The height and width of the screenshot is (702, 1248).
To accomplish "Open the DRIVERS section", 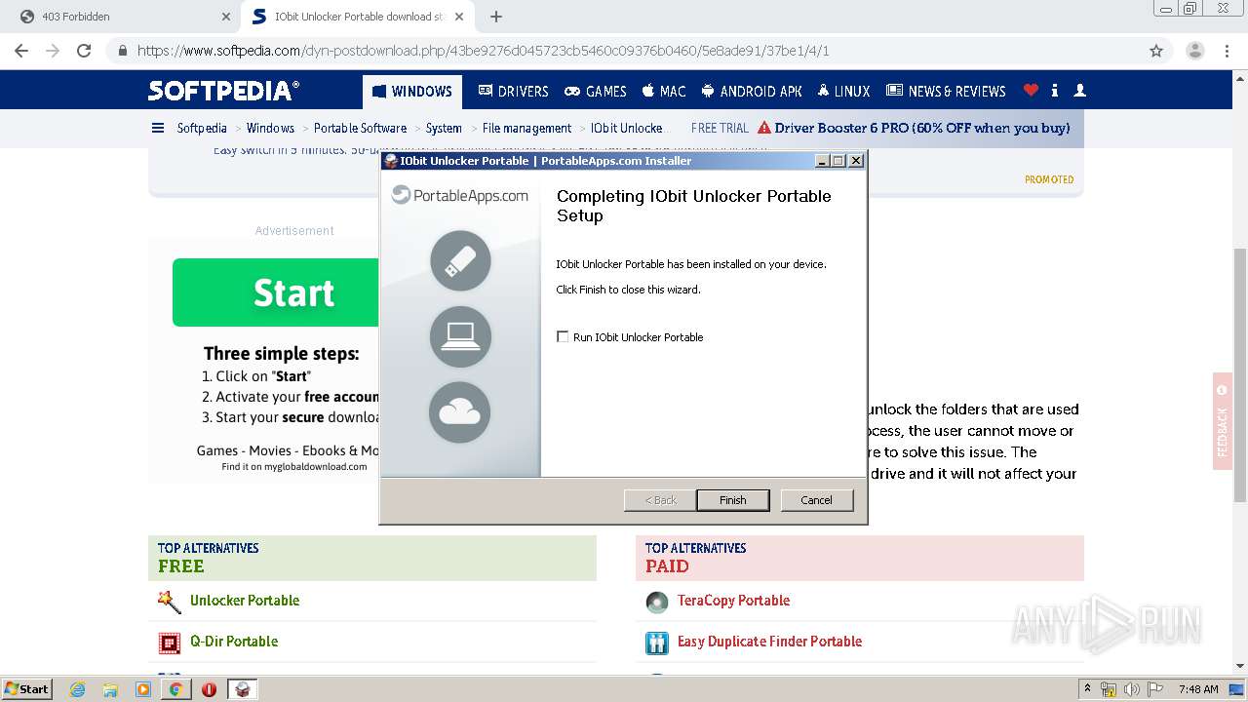I will tap(513, 91).
